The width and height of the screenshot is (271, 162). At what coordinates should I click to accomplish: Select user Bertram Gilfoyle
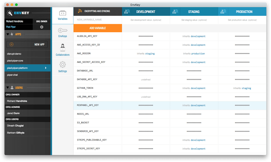27,133
